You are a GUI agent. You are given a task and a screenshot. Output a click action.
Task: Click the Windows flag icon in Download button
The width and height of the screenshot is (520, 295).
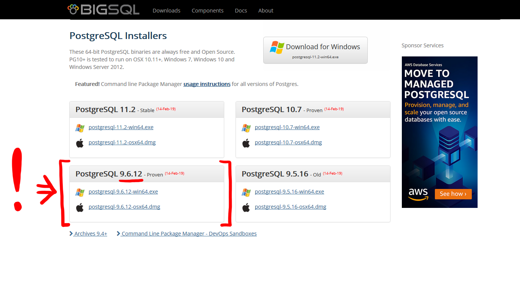click(x=277, y=47)
